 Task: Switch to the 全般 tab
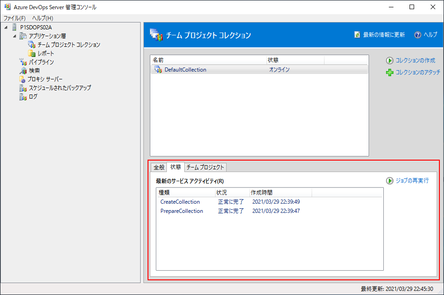point(159,167)
